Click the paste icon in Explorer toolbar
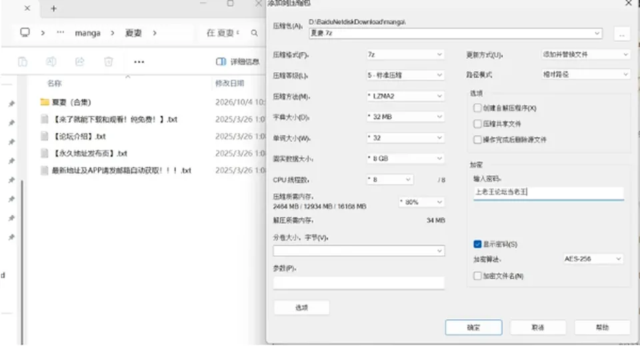Viewport: 640px width, 346px height. pos(23,61)
